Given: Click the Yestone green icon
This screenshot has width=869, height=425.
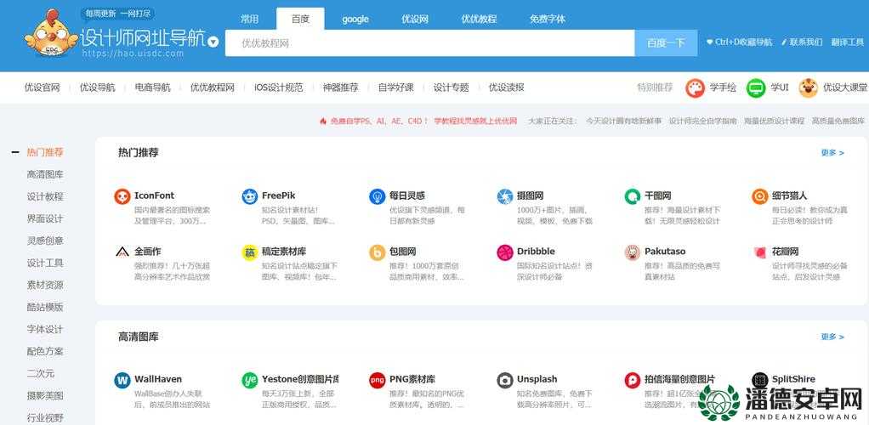Looking at the screenshot, I should [x=250, y=380].
